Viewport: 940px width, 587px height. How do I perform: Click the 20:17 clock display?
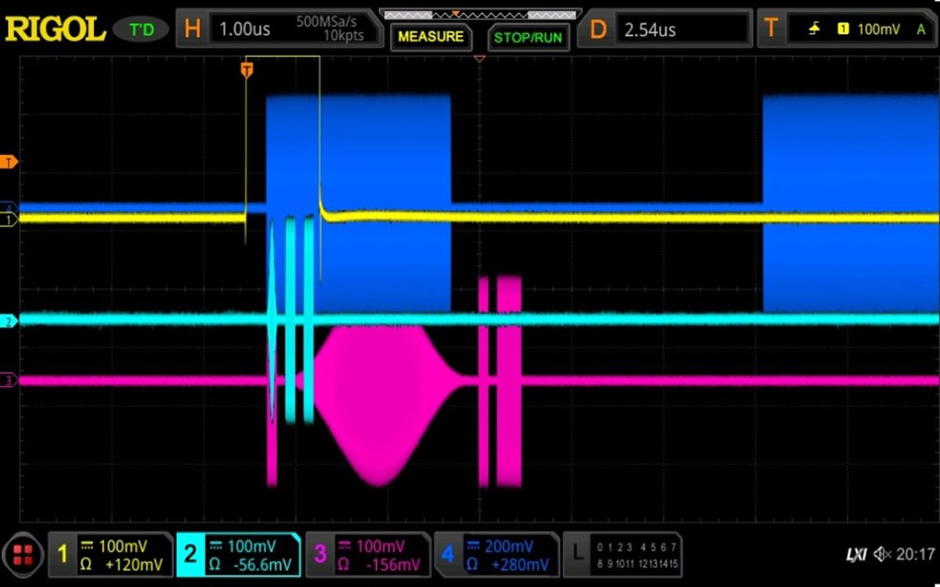tap(915, 553)
